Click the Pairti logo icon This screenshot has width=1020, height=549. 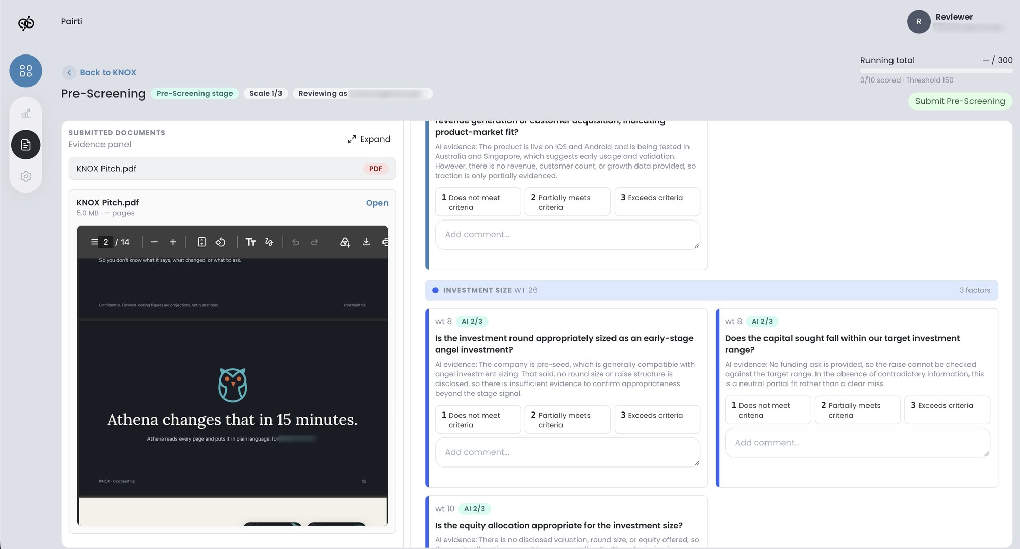(x=26, y=23)
